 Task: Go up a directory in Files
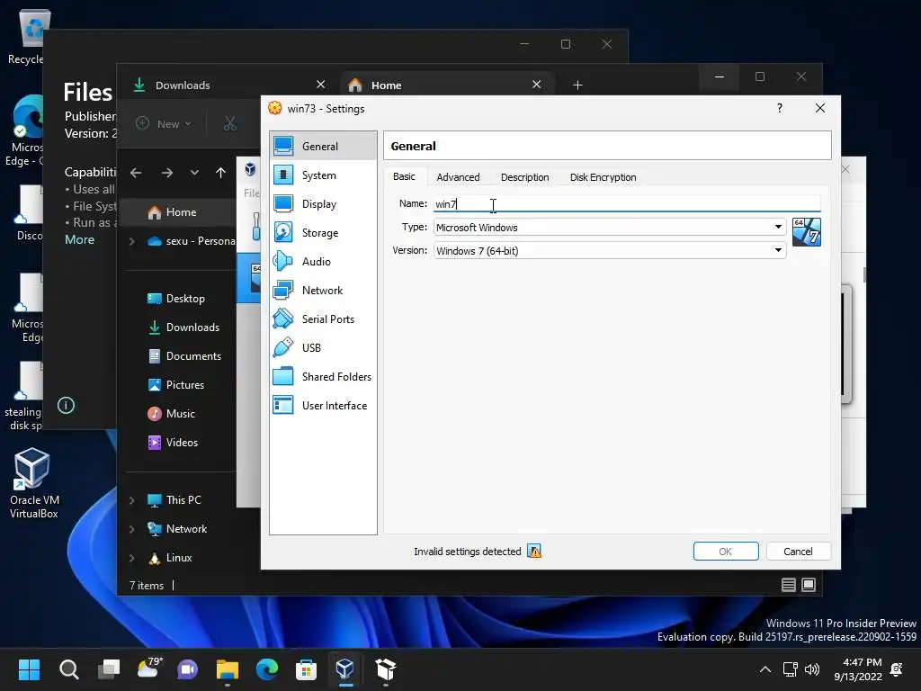click(221, 173)
